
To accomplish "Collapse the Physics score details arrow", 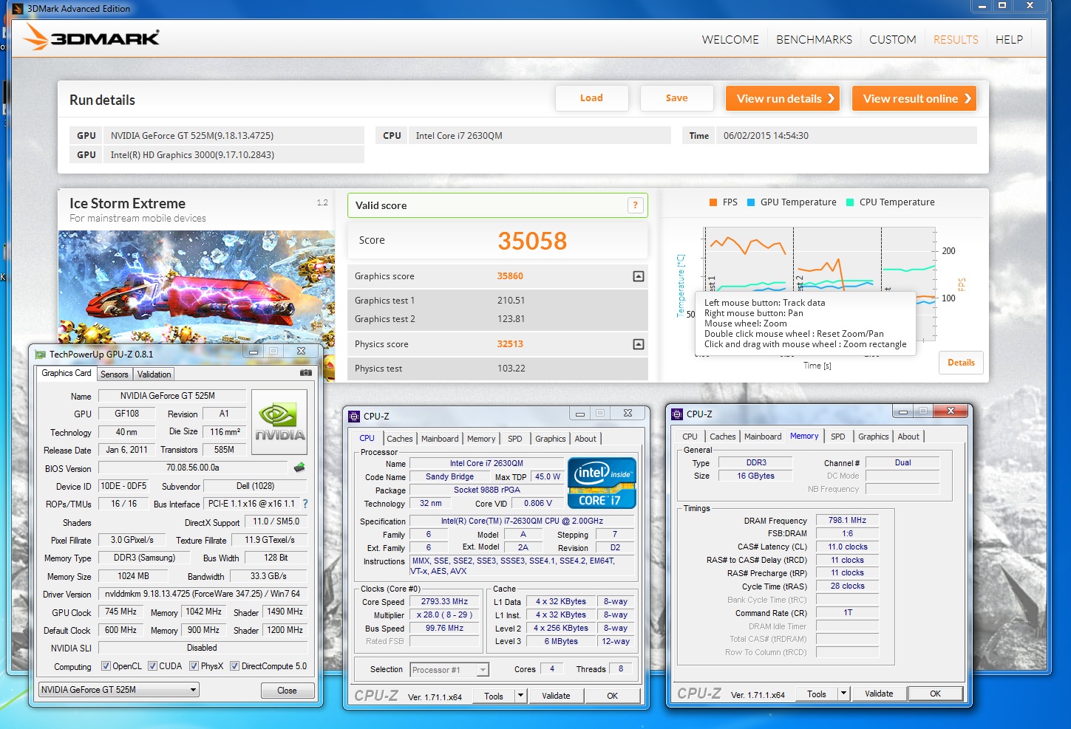I will coord(639,344).
